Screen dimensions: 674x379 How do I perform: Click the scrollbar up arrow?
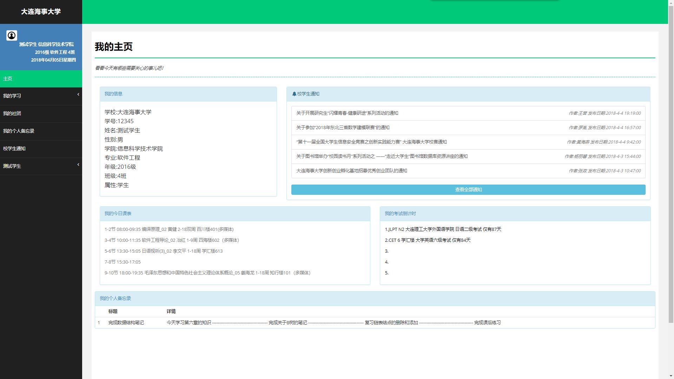(671, 2)
